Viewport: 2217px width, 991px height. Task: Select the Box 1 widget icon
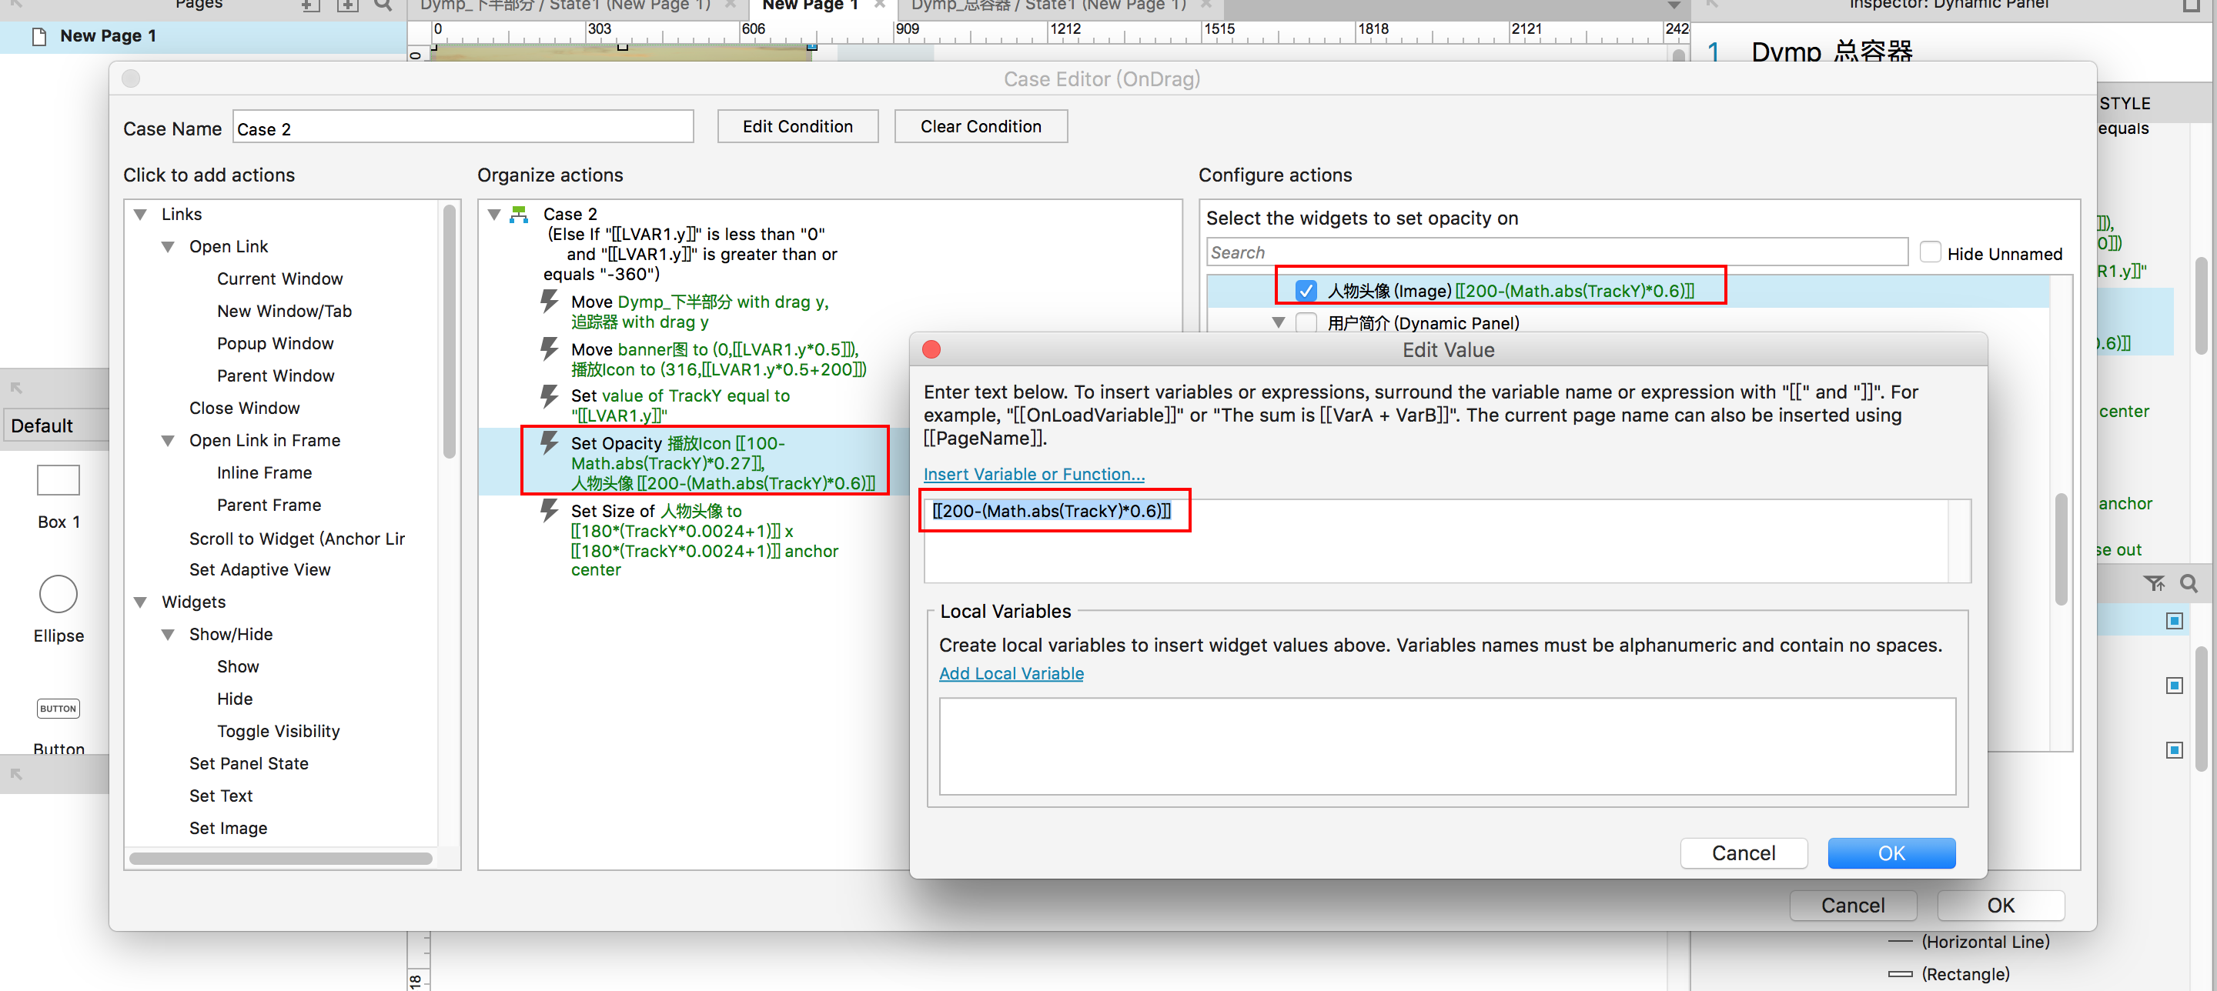click(x=59, y=480)
